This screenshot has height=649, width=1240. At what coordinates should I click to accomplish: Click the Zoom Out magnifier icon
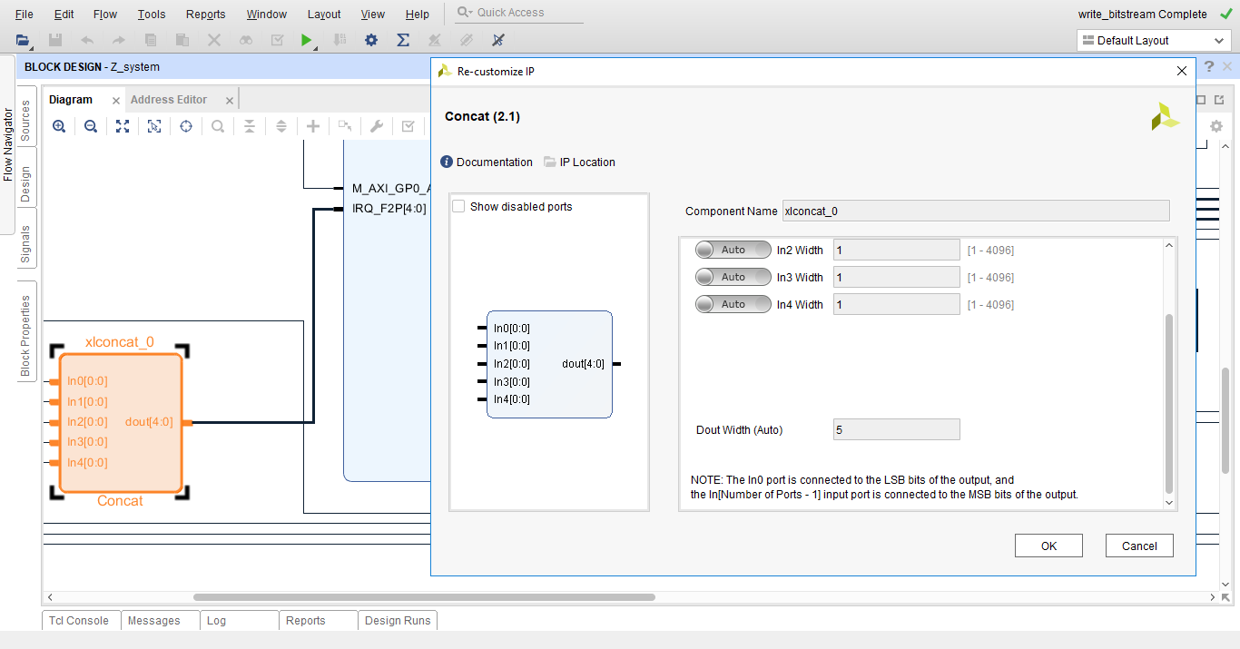coord(91,126)
